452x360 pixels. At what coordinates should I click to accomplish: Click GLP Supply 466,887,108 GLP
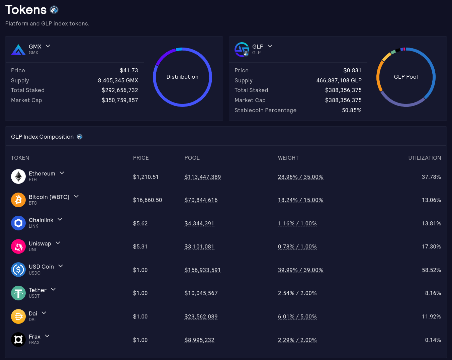(x=339, y=80)
